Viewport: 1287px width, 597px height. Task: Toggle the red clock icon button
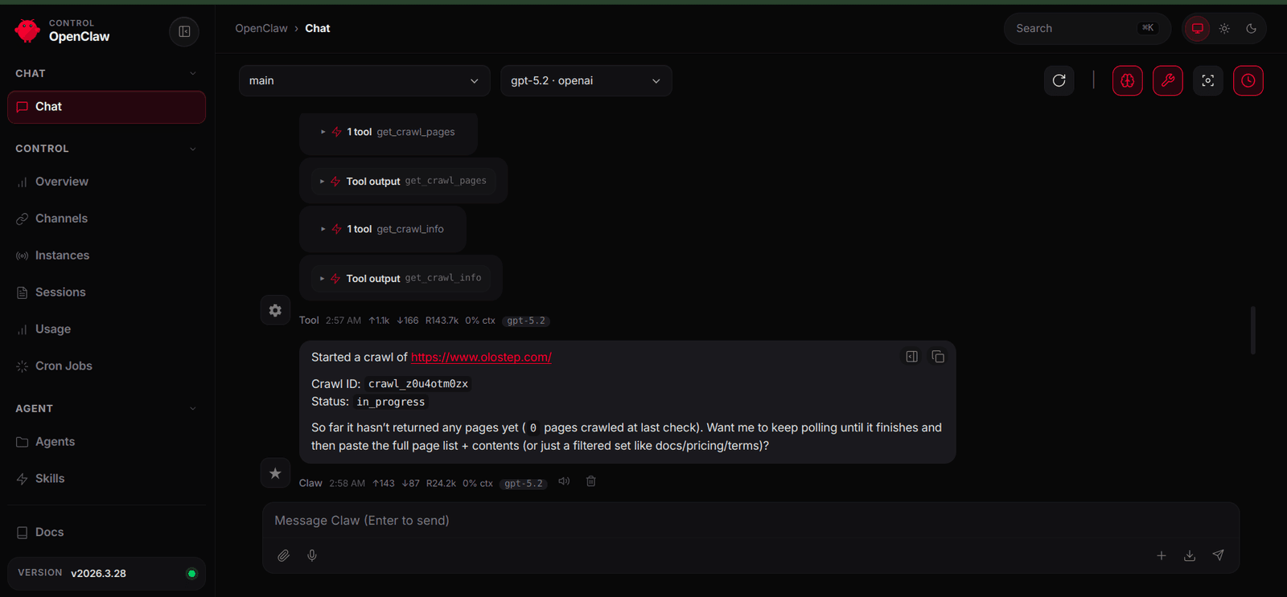pos(1248,80)
